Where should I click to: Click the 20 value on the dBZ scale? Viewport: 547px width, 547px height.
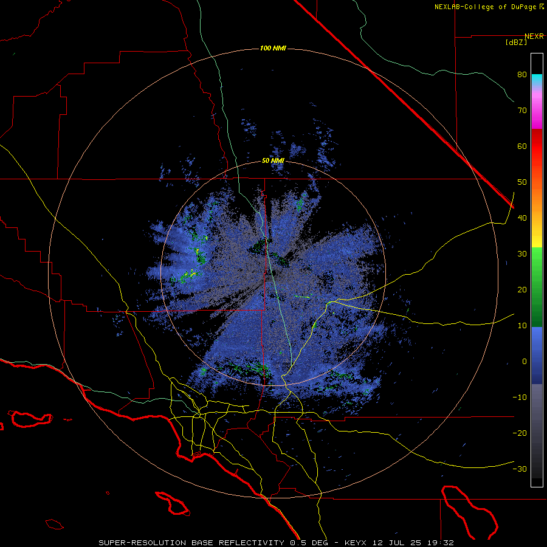(522, 289)
